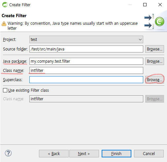Click the disabled existing class name field
The height and width of the screenshot is (162, 167).
[x=86, y=99]
